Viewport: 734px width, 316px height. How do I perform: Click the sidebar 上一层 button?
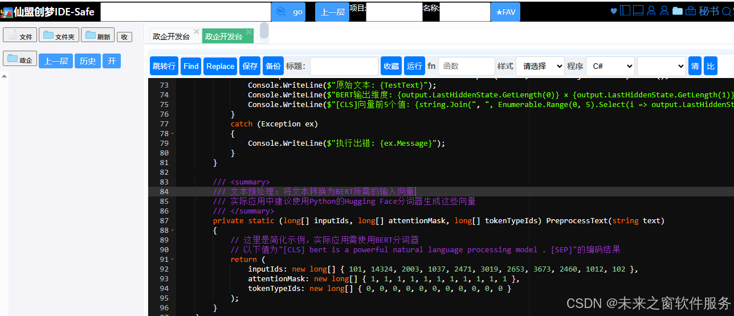pos(55,60)
